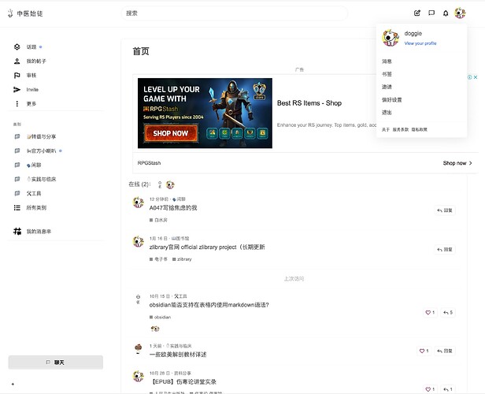This screenshot has height=394, width=485.
Task: Close the advertisement with the X icon
Action: [x=476, y=77]
